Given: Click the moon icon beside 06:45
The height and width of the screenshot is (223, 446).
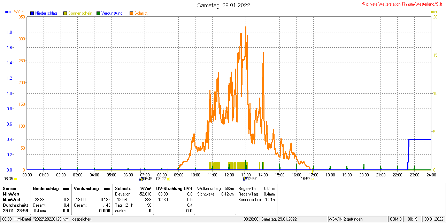Looking at the screenshot, I should pyautogui.click(x=141, y=179).
